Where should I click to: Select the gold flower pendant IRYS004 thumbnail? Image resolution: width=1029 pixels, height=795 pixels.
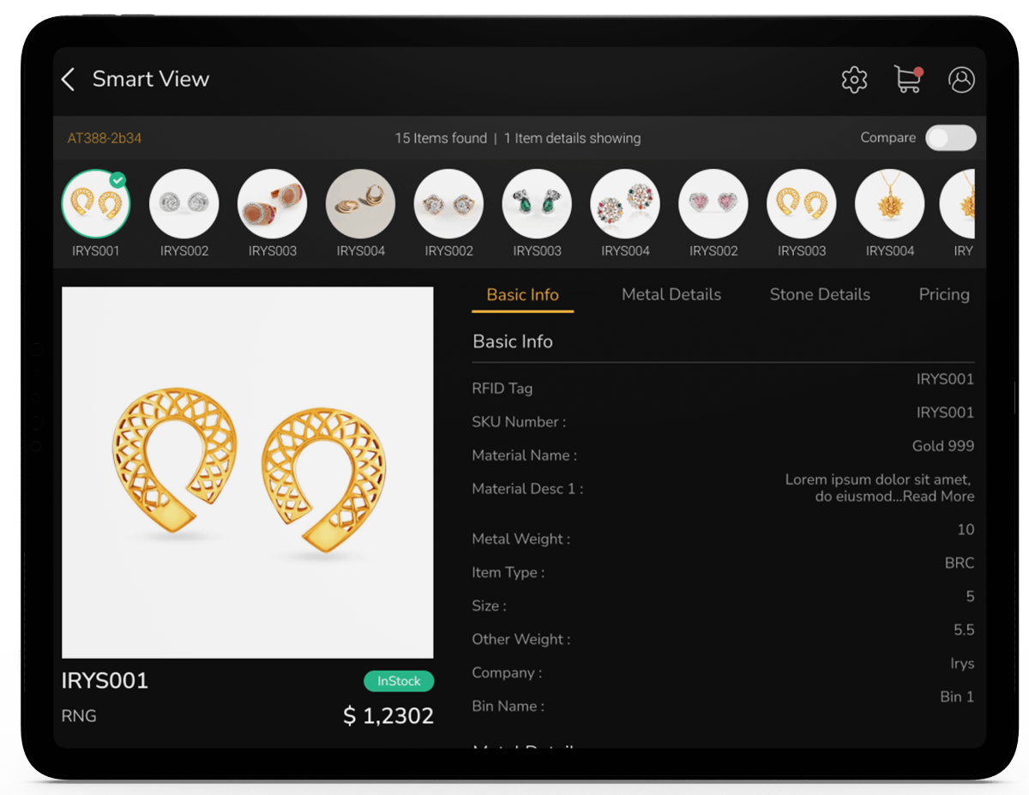889,204
